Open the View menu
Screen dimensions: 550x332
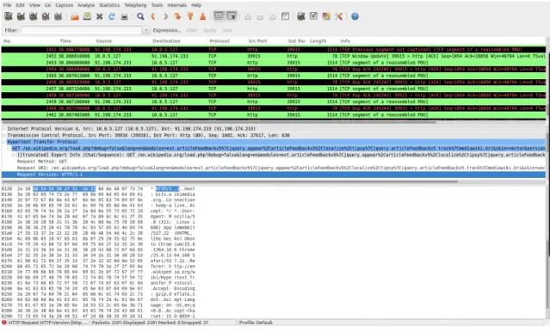pos(34,5)
